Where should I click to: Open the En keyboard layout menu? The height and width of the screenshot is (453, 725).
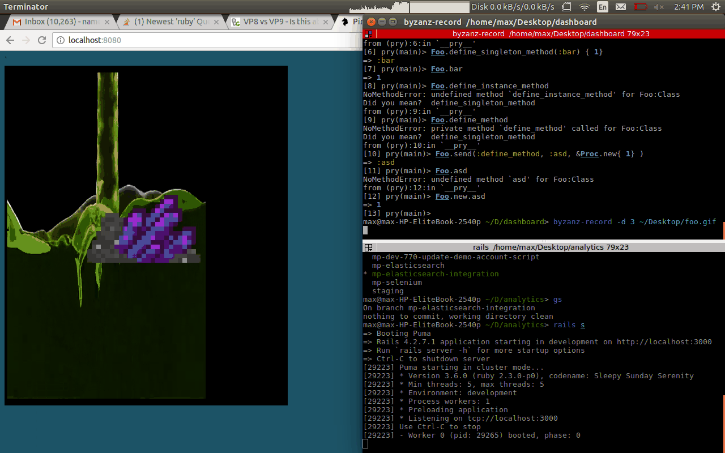point(603,7)
